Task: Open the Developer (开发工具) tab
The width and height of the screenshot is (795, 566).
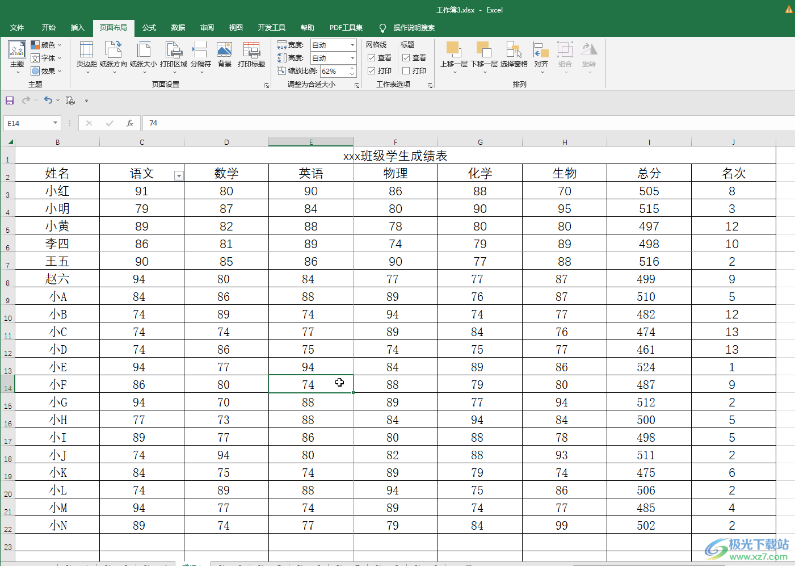Action: [x=272, y=27]
